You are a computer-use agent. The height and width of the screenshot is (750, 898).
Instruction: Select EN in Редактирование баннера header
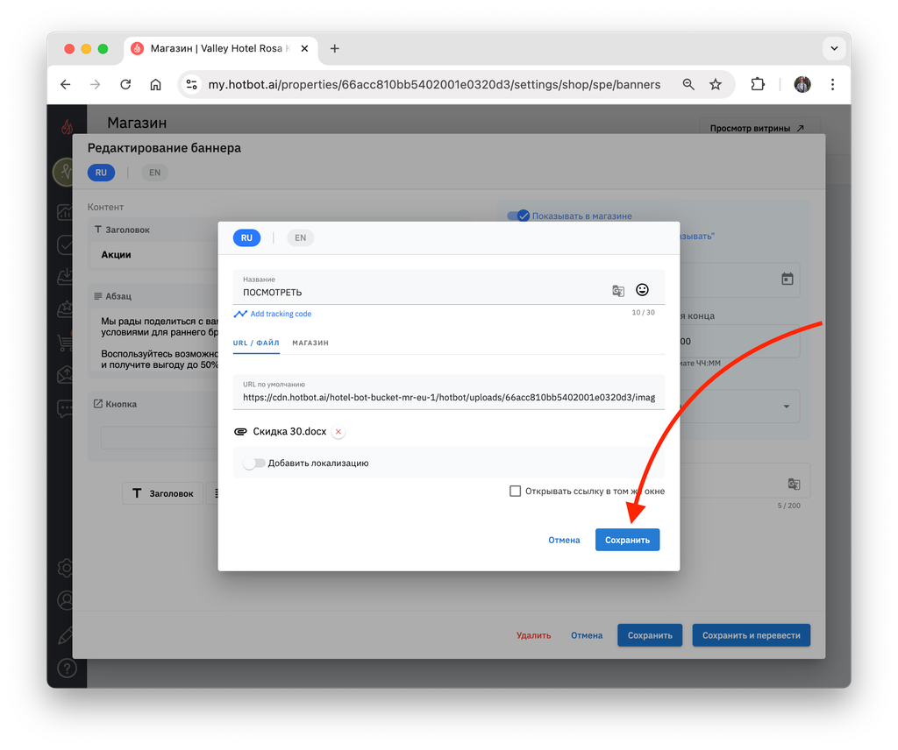coord(154,173)
